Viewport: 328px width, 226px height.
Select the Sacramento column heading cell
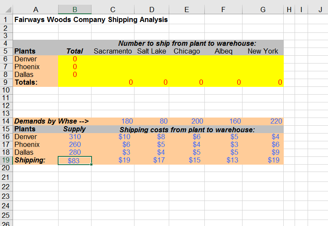click(113, 51)
